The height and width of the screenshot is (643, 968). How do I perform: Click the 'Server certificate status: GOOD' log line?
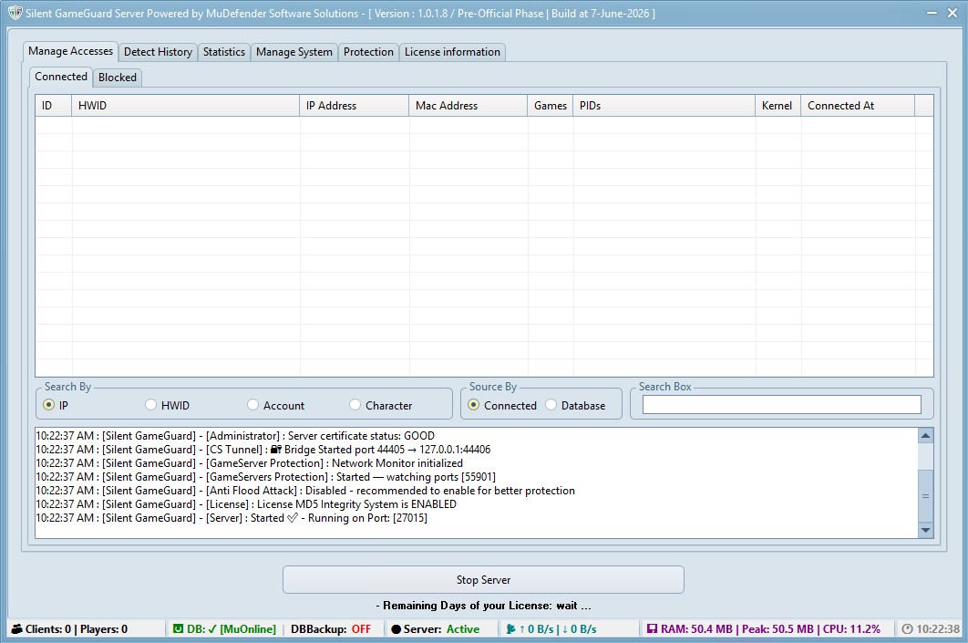tap(235, 435)
